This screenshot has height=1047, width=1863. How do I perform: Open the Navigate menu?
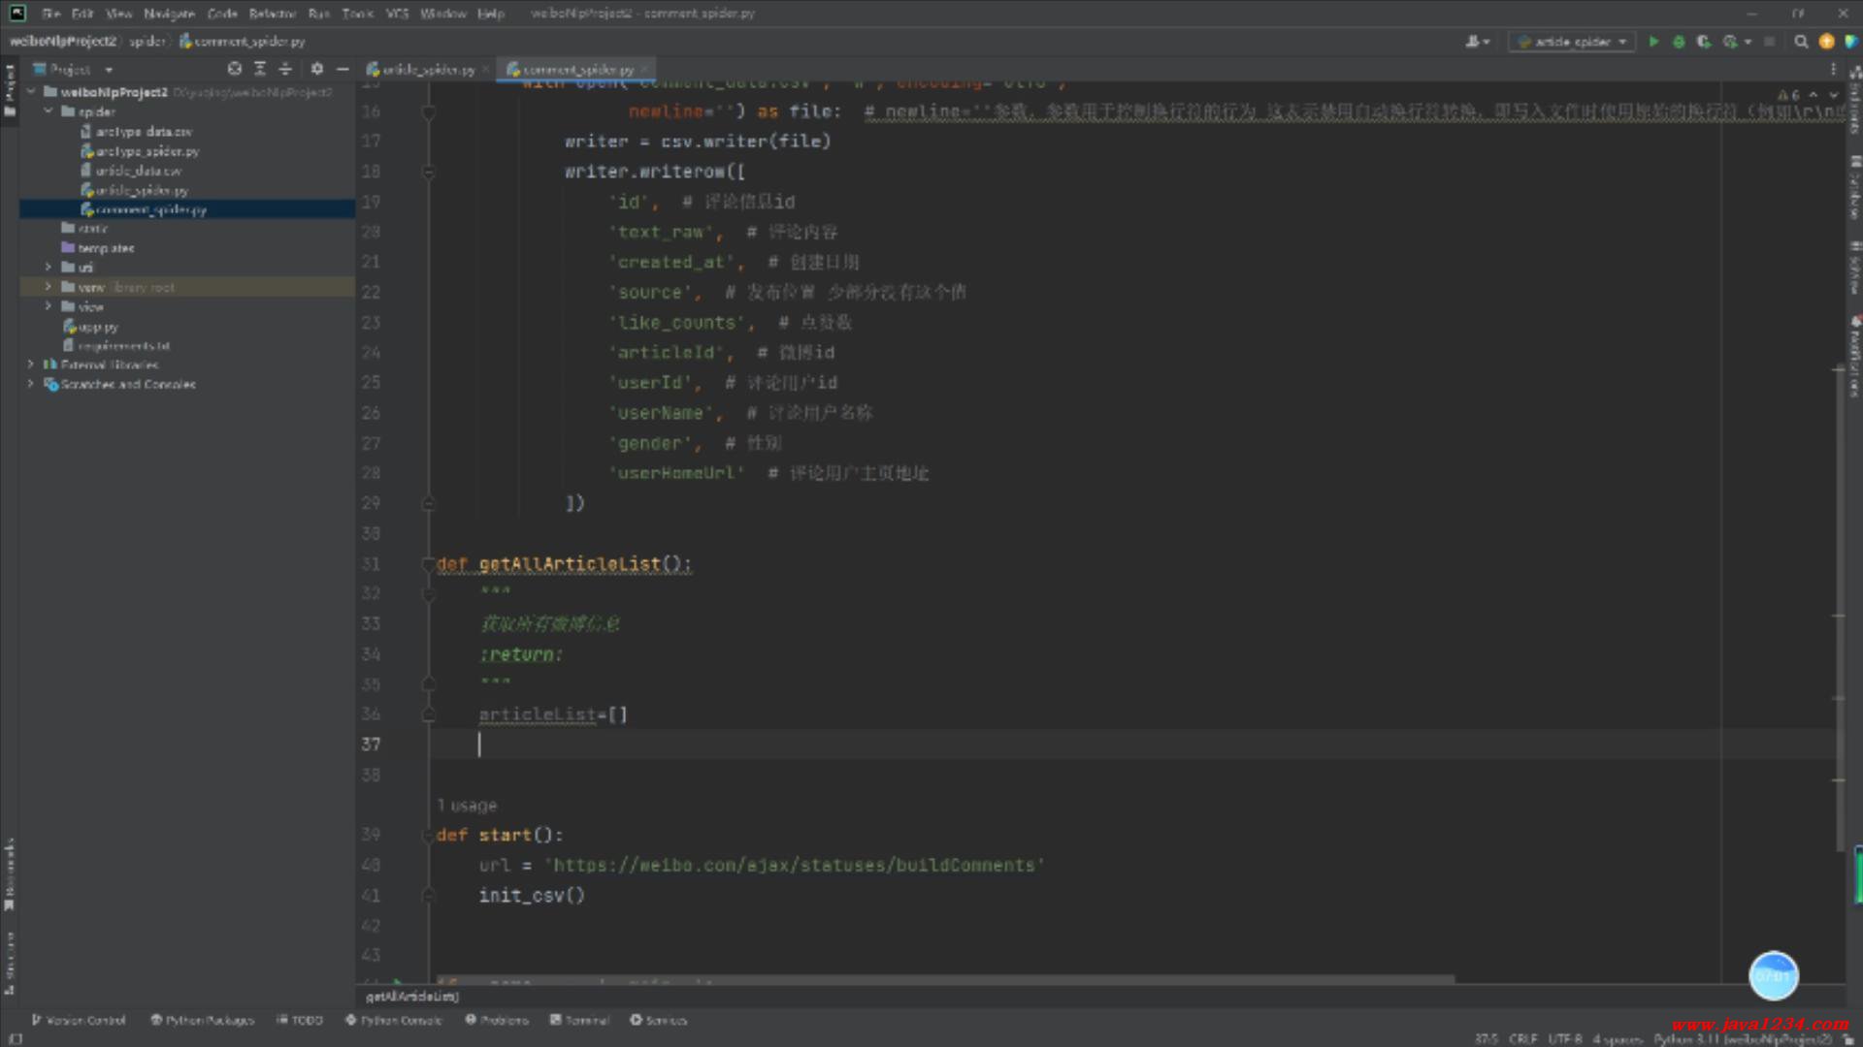(169, 14)
